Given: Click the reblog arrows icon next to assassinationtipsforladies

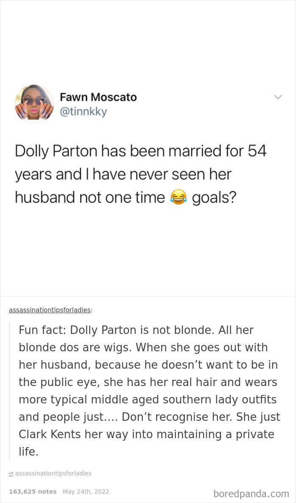Looking at the screenshot, I should tap(12, 473).
